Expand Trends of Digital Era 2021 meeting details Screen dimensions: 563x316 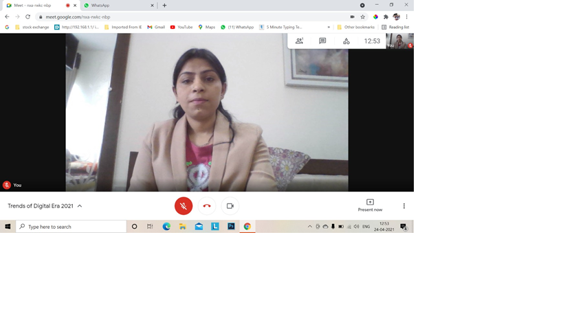(x=80, y=206)
